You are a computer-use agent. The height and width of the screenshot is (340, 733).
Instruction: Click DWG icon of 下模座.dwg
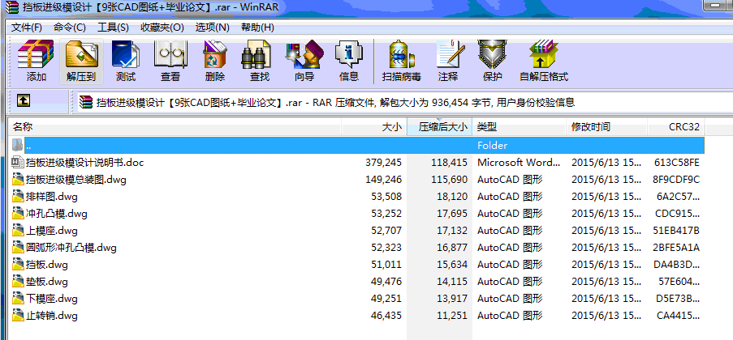pos(18,299)
